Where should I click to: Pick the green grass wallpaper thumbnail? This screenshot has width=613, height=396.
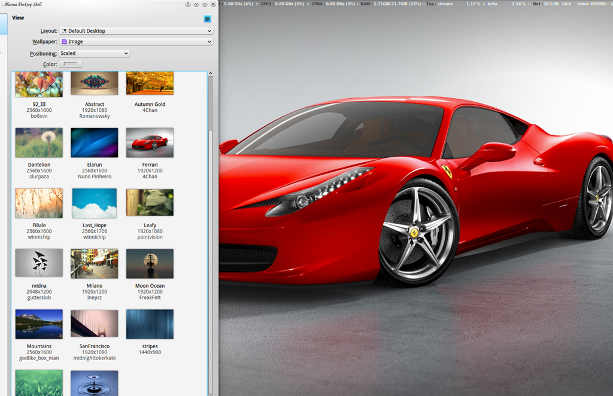[39, 383]
